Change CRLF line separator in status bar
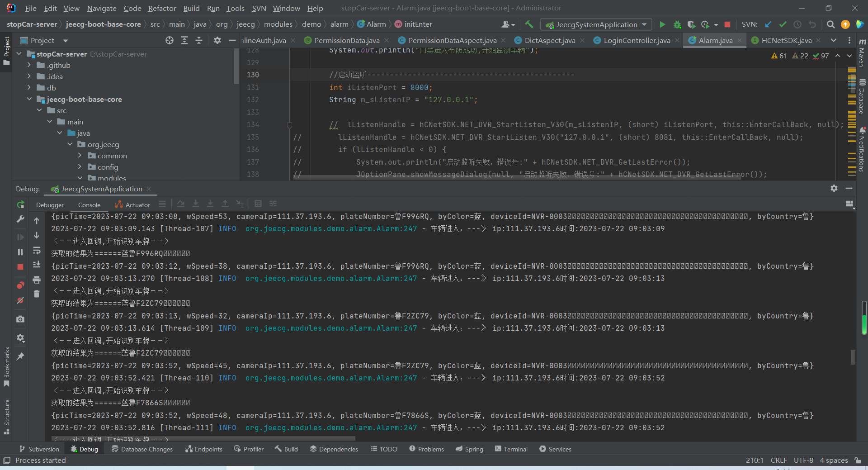Image resolution: width=868 pixels, height=470 pixels. 778,460
